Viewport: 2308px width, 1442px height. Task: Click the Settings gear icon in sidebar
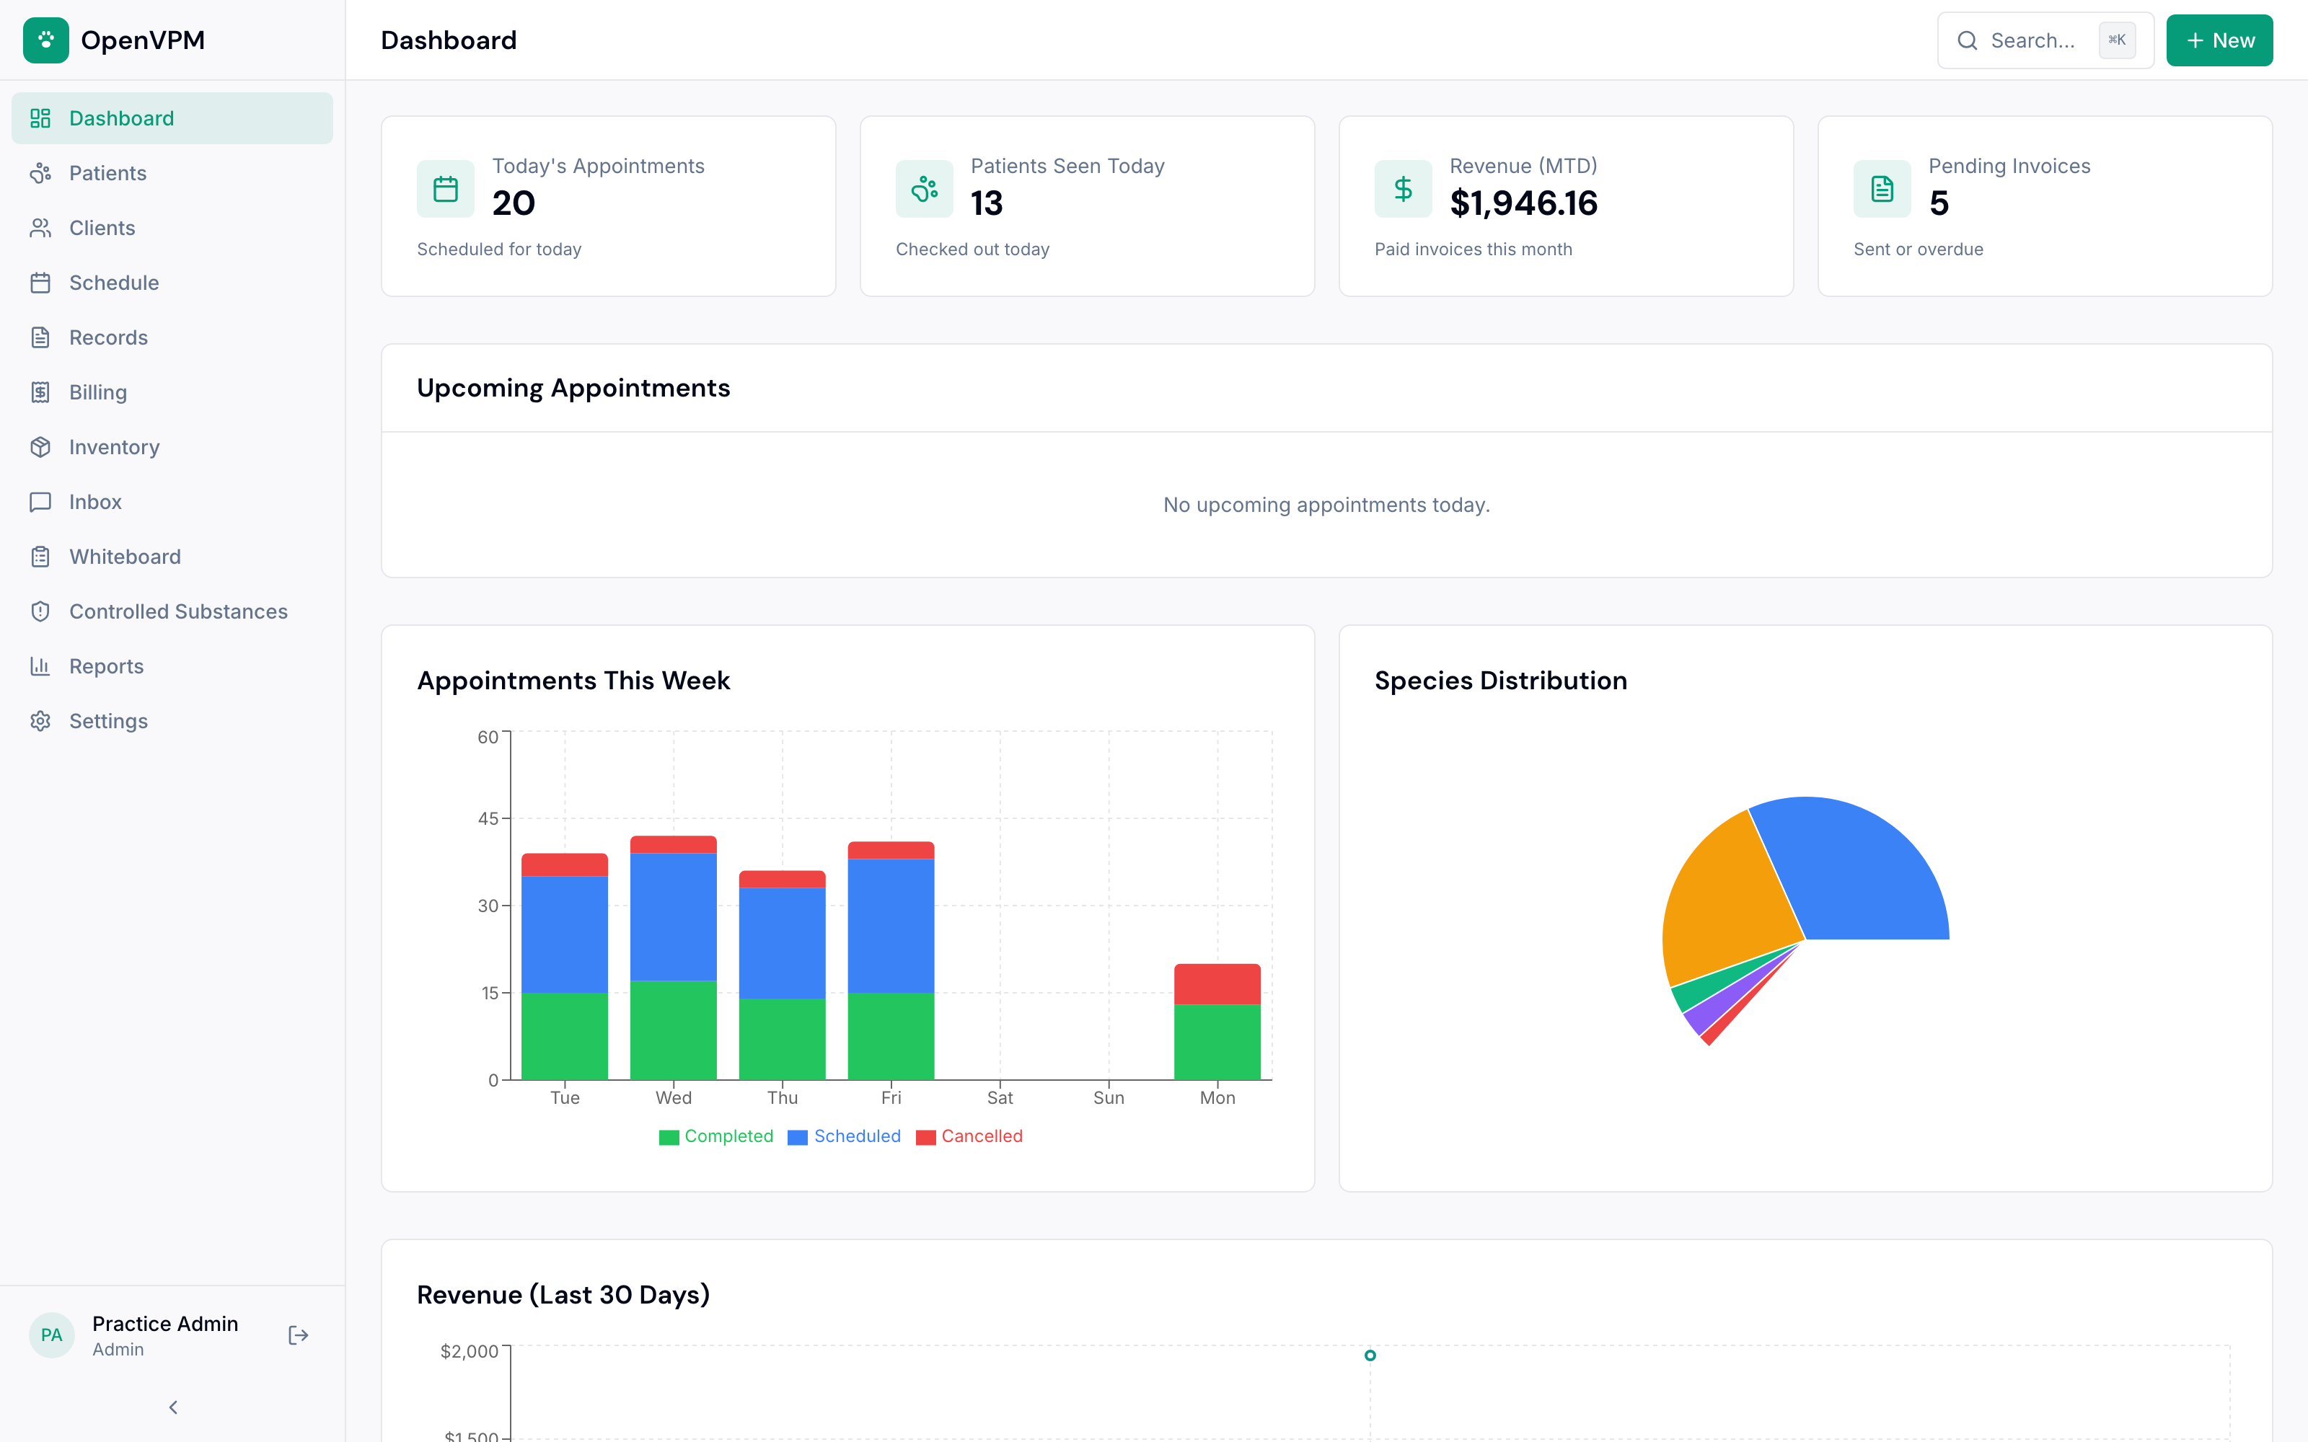click(40, 721)
